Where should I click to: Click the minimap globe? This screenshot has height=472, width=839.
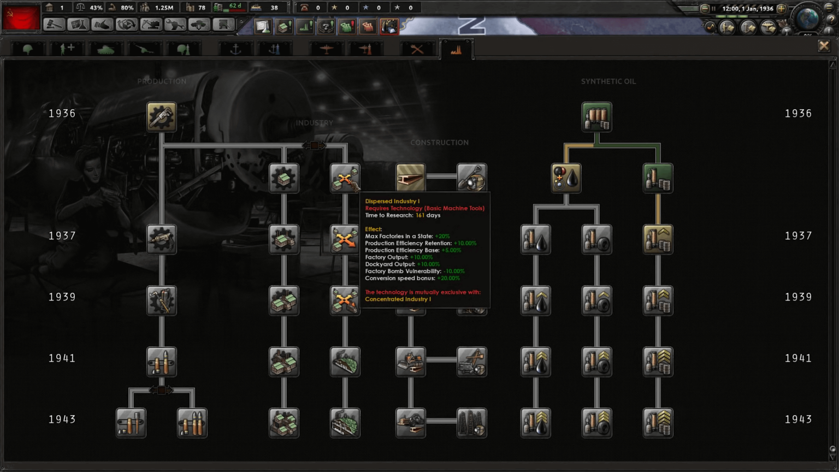pyautogui.click(x=807, y=18)
